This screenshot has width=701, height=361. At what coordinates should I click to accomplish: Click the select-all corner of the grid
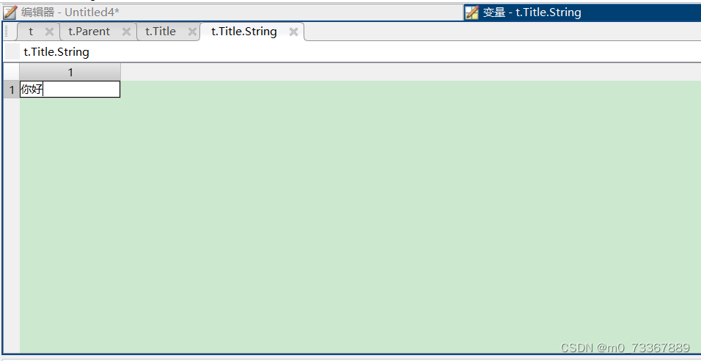12,73
